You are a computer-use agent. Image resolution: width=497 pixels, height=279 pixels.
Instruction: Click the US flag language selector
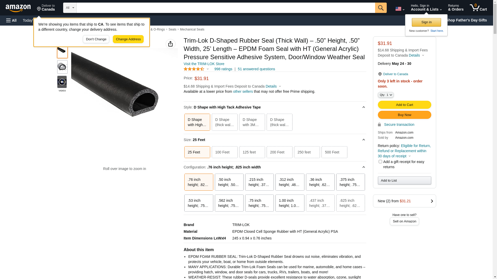click(399, 9)
